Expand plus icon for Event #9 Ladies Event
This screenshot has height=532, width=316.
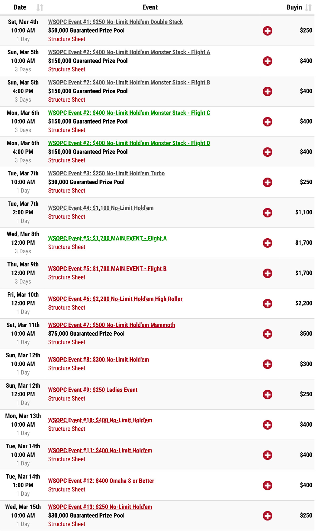coord(267,394)
